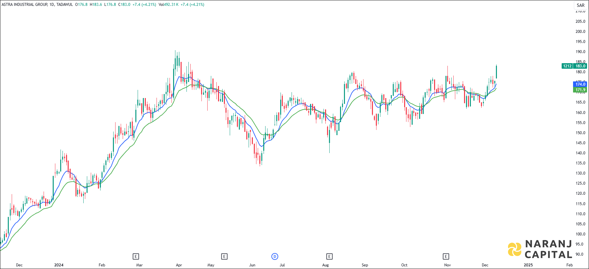This screenshot has height=269, width=589.
Task: Click the 100.0 price axis label
Action: coord(580,234)
